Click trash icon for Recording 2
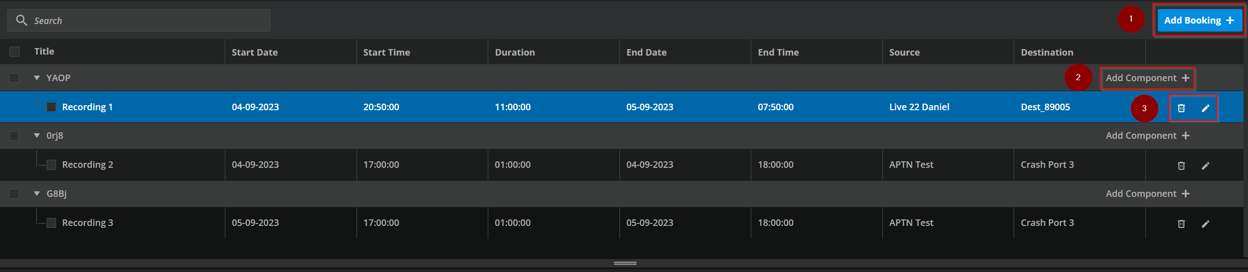This screenshot has width=1248, height=272. click(1181, 166)
